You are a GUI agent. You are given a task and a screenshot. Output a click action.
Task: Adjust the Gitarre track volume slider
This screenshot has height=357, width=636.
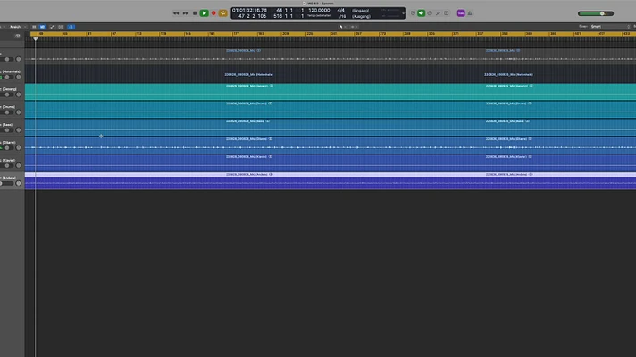coord(5,148)
